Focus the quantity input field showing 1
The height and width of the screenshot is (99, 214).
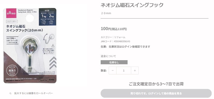point(124,70)
